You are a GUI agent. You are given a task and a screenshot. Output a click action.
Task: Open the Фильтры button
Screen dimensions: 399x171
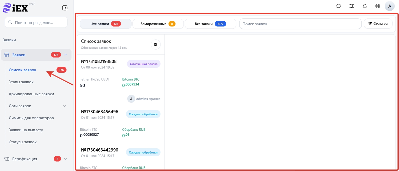[x=378, y=24]
